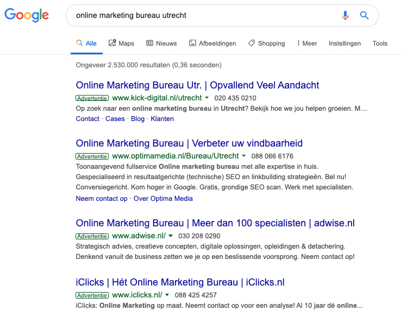Click the www.adwise.nl URL
The height and width of the screenshot is (317, 401).
pyautogui.click(x=139, y=236)
